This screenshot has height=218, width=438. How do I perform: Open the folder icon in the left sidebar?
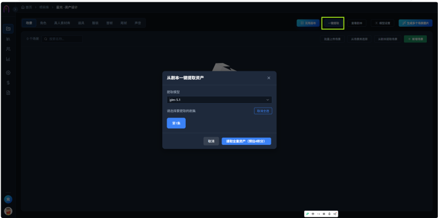tap(8, 28)
